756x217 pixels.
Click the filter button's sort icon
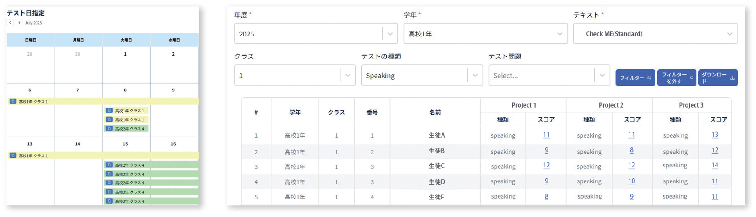[649, 78]
